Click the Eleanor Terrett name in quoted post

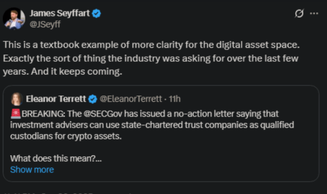(55, 99)
